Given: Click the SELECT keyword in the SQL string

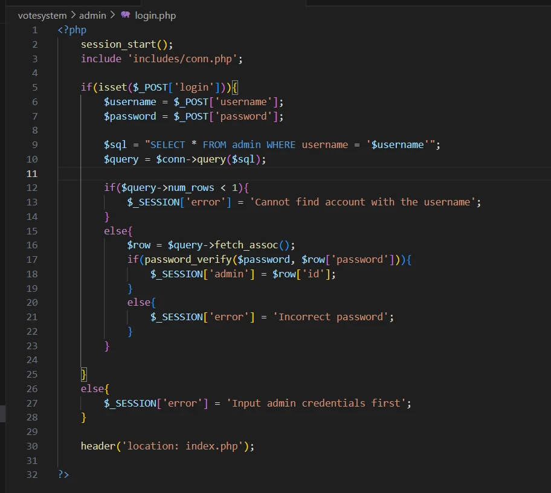Looking at the screenshot, I should [x=167, y=145].
